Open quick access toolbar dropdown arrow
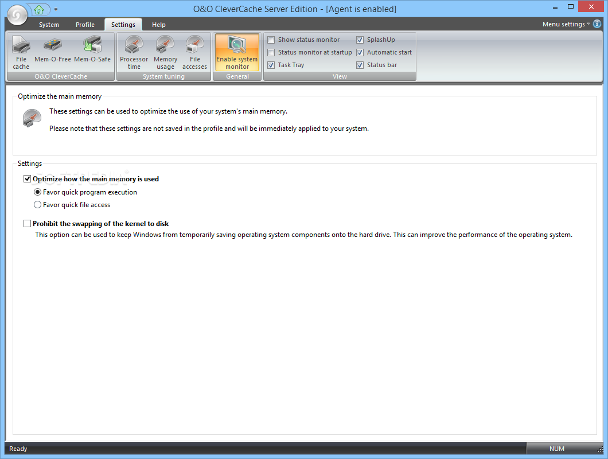 point(56,9)
